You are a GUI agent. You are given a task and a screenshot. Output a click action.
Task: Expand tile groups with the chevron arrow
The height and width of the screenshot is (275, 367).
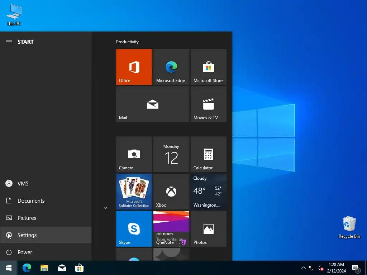coord(105,208)
